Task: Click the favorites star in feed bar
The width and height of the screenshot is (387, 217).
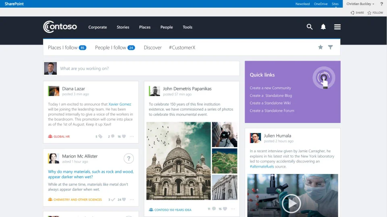Action: point(320,47)
